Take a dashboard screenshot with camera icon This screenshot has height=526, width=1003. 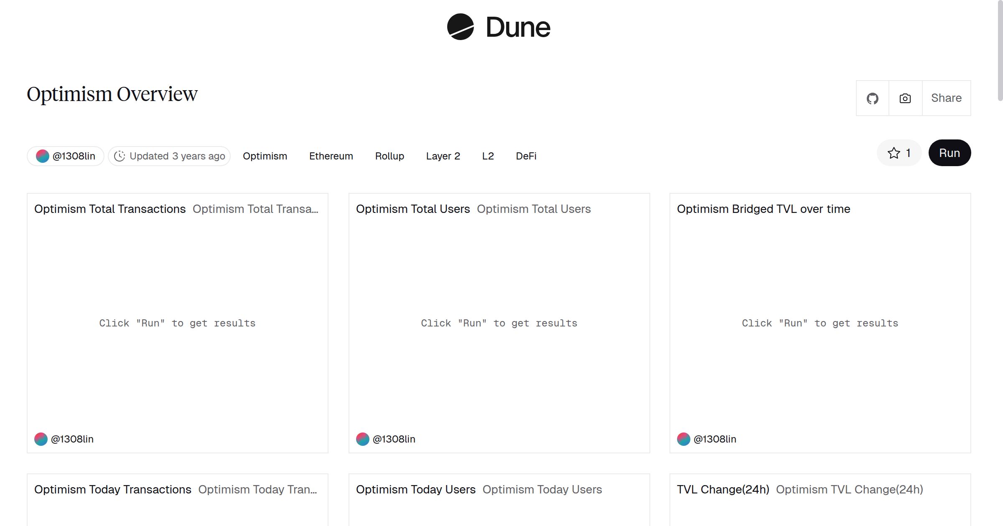click(x=905, y=98)
